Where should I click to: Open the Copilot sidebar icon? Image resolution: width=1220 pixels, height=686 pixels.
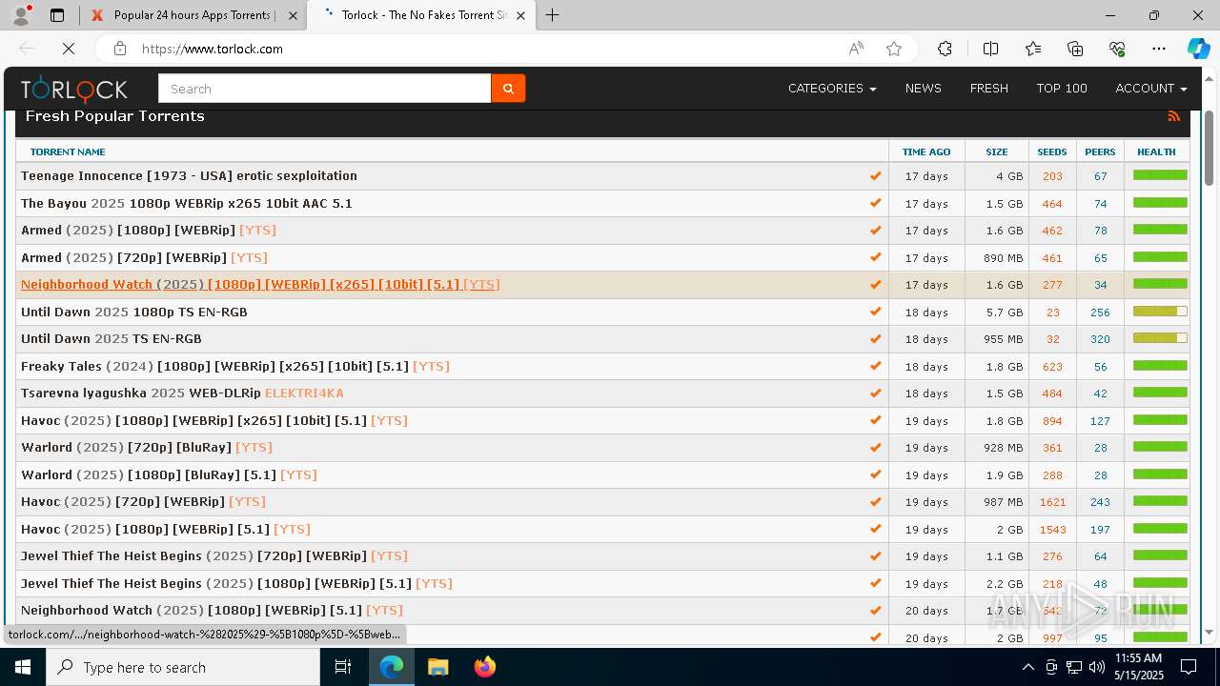(1198, 49)
